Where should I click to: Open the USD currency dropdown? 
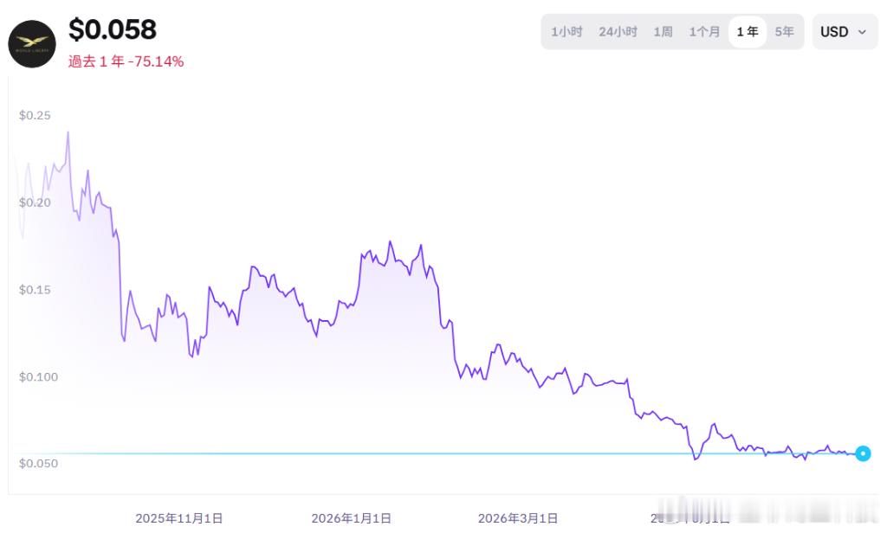click(845, 32)
